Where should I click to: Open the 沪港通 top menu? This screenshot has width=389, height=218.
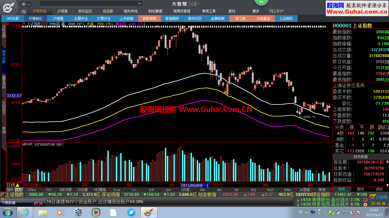point(62,11)
